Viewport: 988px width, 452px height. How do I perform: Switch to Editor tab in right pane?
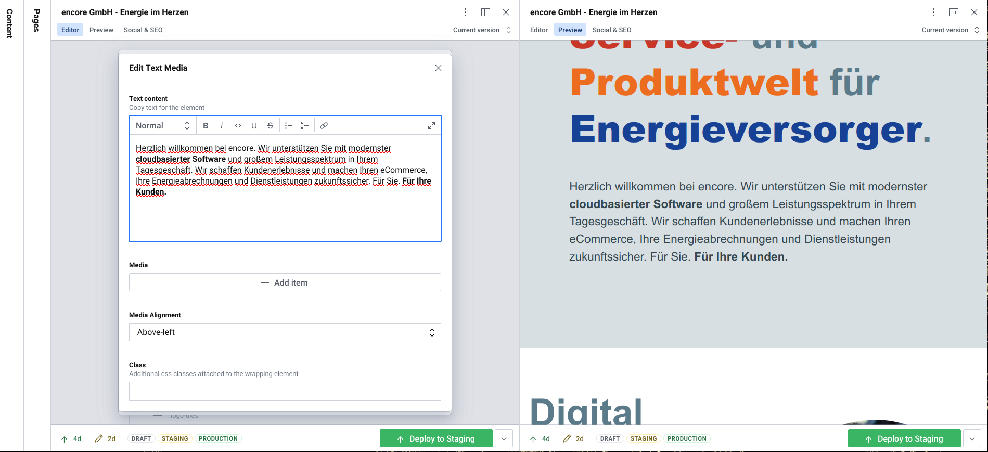(x=539, y=30)
